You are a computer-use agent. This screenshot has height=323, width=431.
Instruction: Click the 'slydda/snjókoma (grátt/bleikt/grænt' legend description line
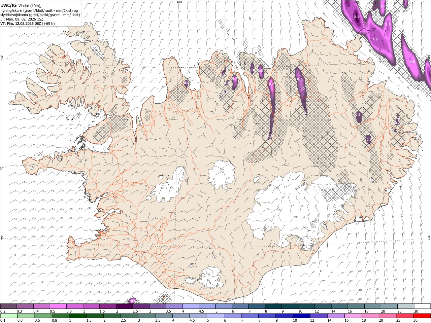point(40,15)
